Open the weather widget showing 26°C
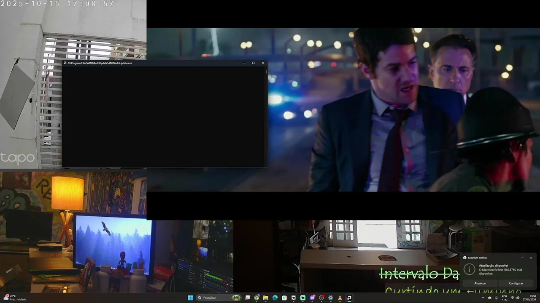Viewport: 540px width, 303px height. point(15,298)
